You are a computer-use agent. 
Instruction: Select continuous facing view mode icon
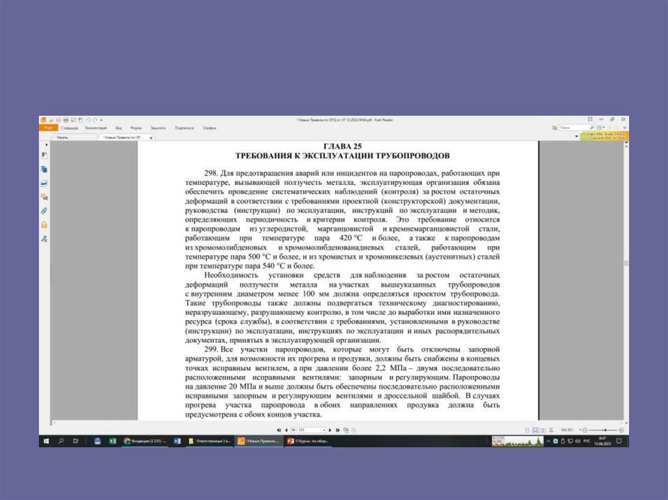coord(551,430)
